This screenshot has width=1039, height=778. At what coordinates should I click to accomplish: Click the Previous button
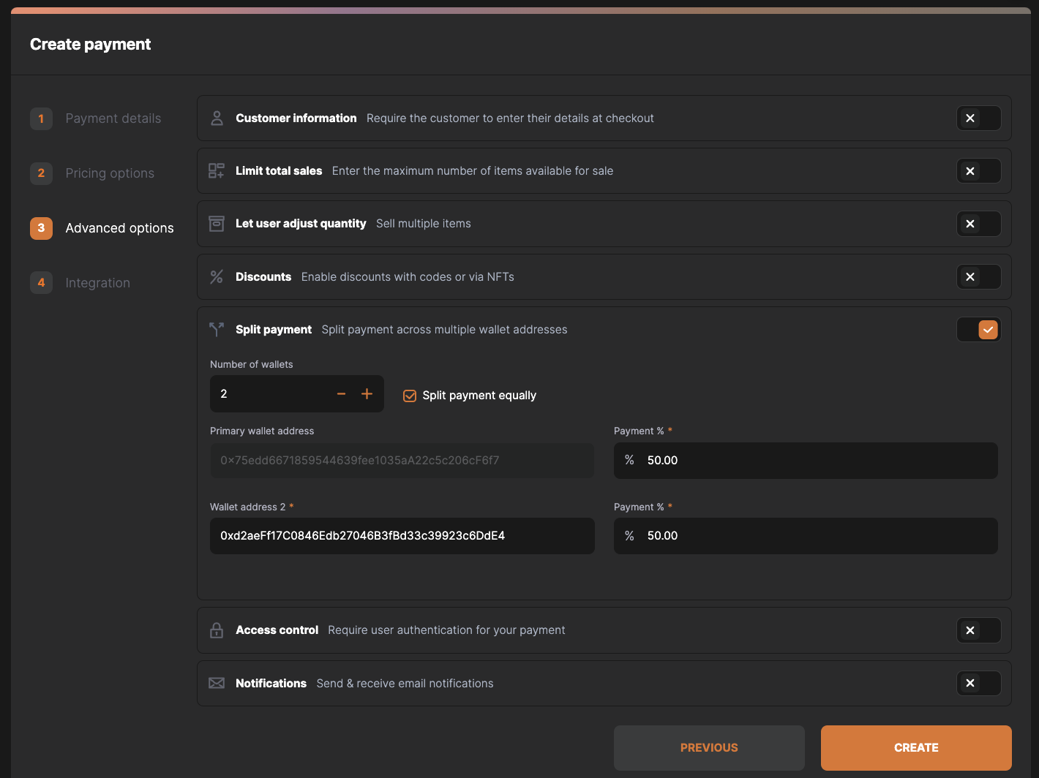[x=708, y=747]
